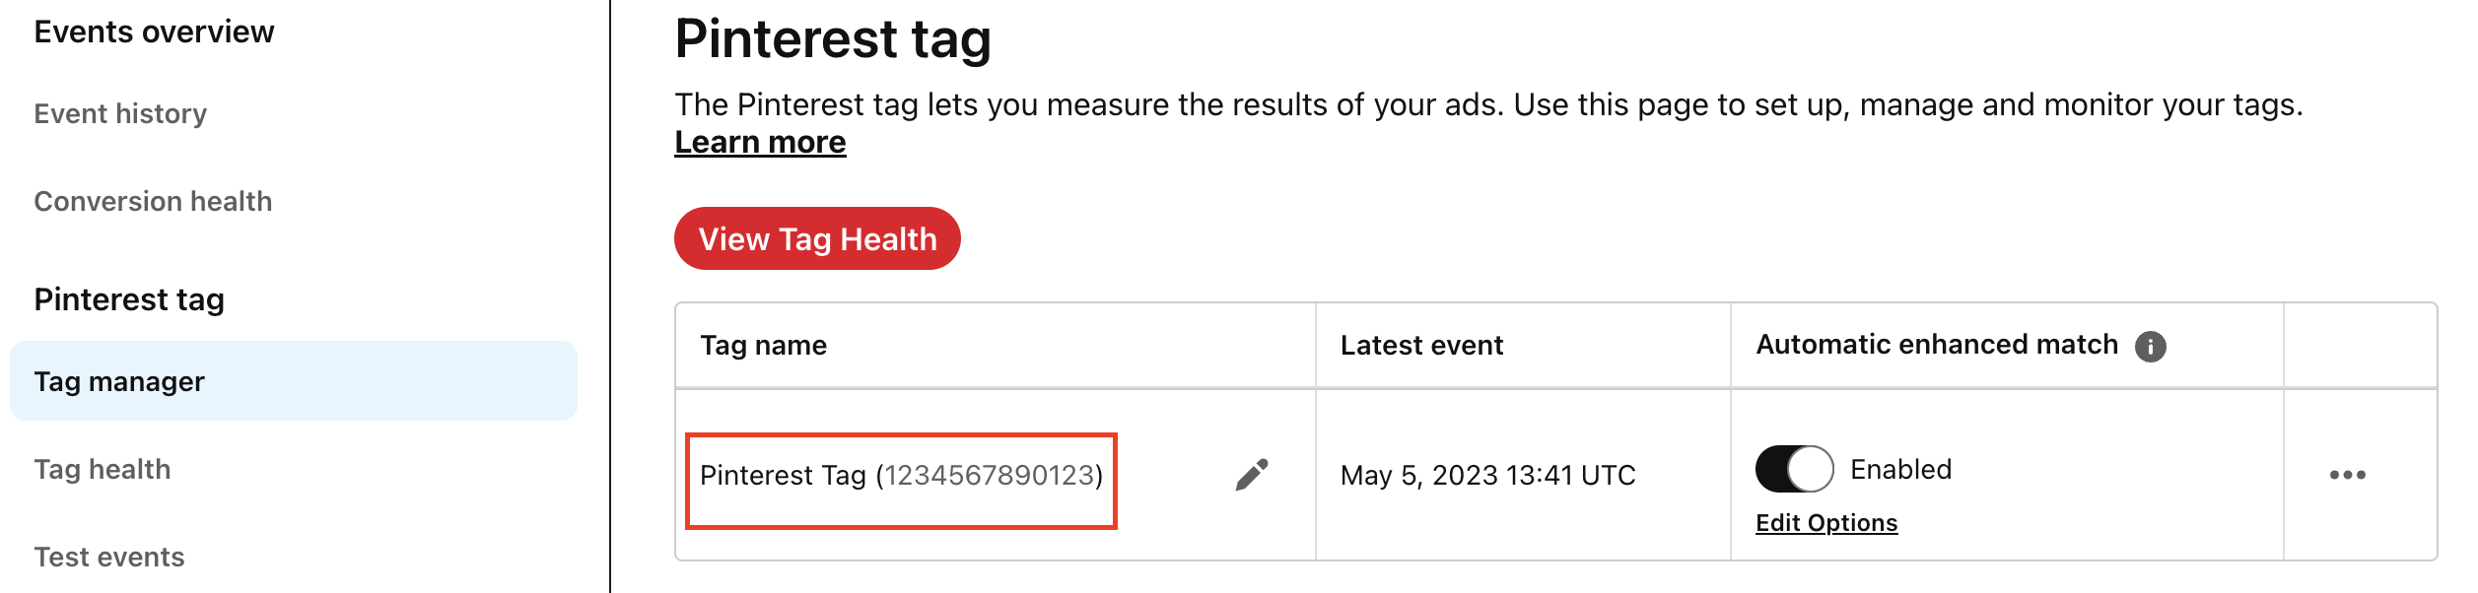Screen dimensions: 2478x593
Task: Open the three-dot more options menu
Action: click(x=2347, y=475)
